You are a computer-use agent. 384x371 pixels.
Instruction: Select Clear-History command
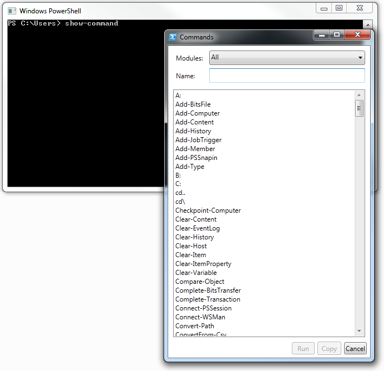(x=195, y=237)
